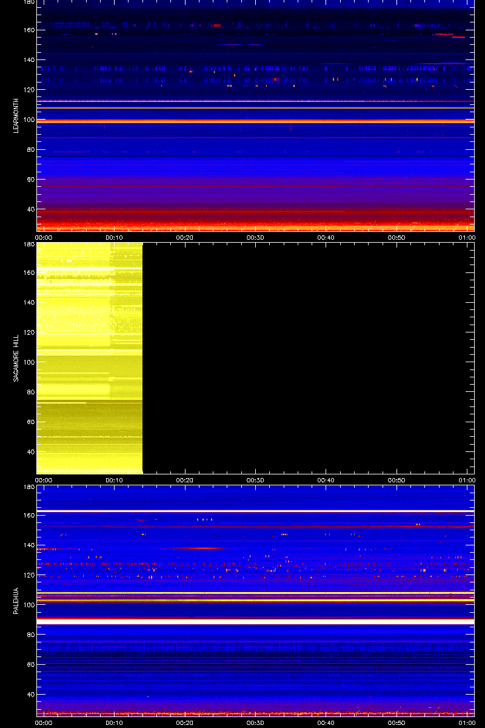The height and width of the screenshot is (728, 485).
Task: Click the 100 frequency tick on Learmonth axis
Action: tap(28, 120)
